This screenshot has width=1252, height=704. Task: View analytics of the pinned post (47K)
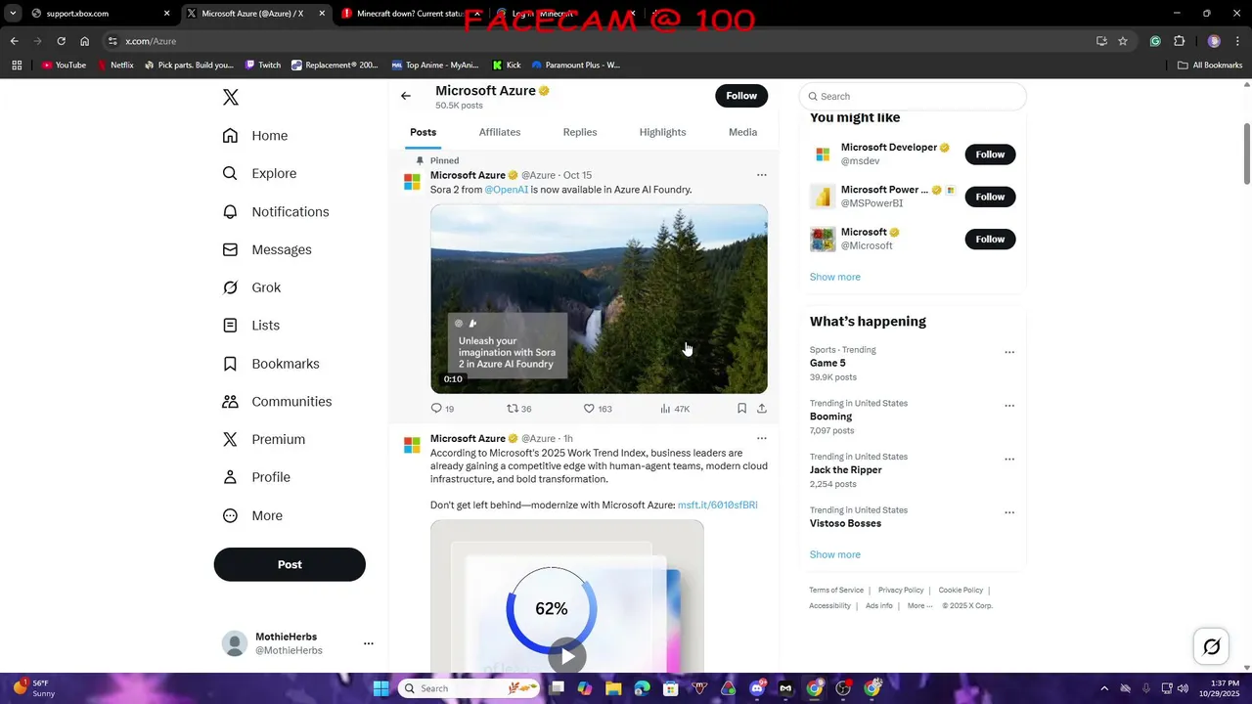coord(675,409)
